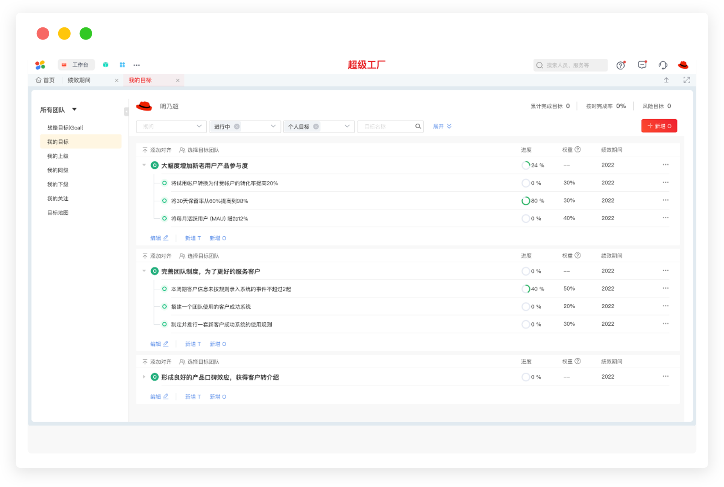Expand more filters with 展开
Viewport: 724px width, 487px height.
point(442,126)
